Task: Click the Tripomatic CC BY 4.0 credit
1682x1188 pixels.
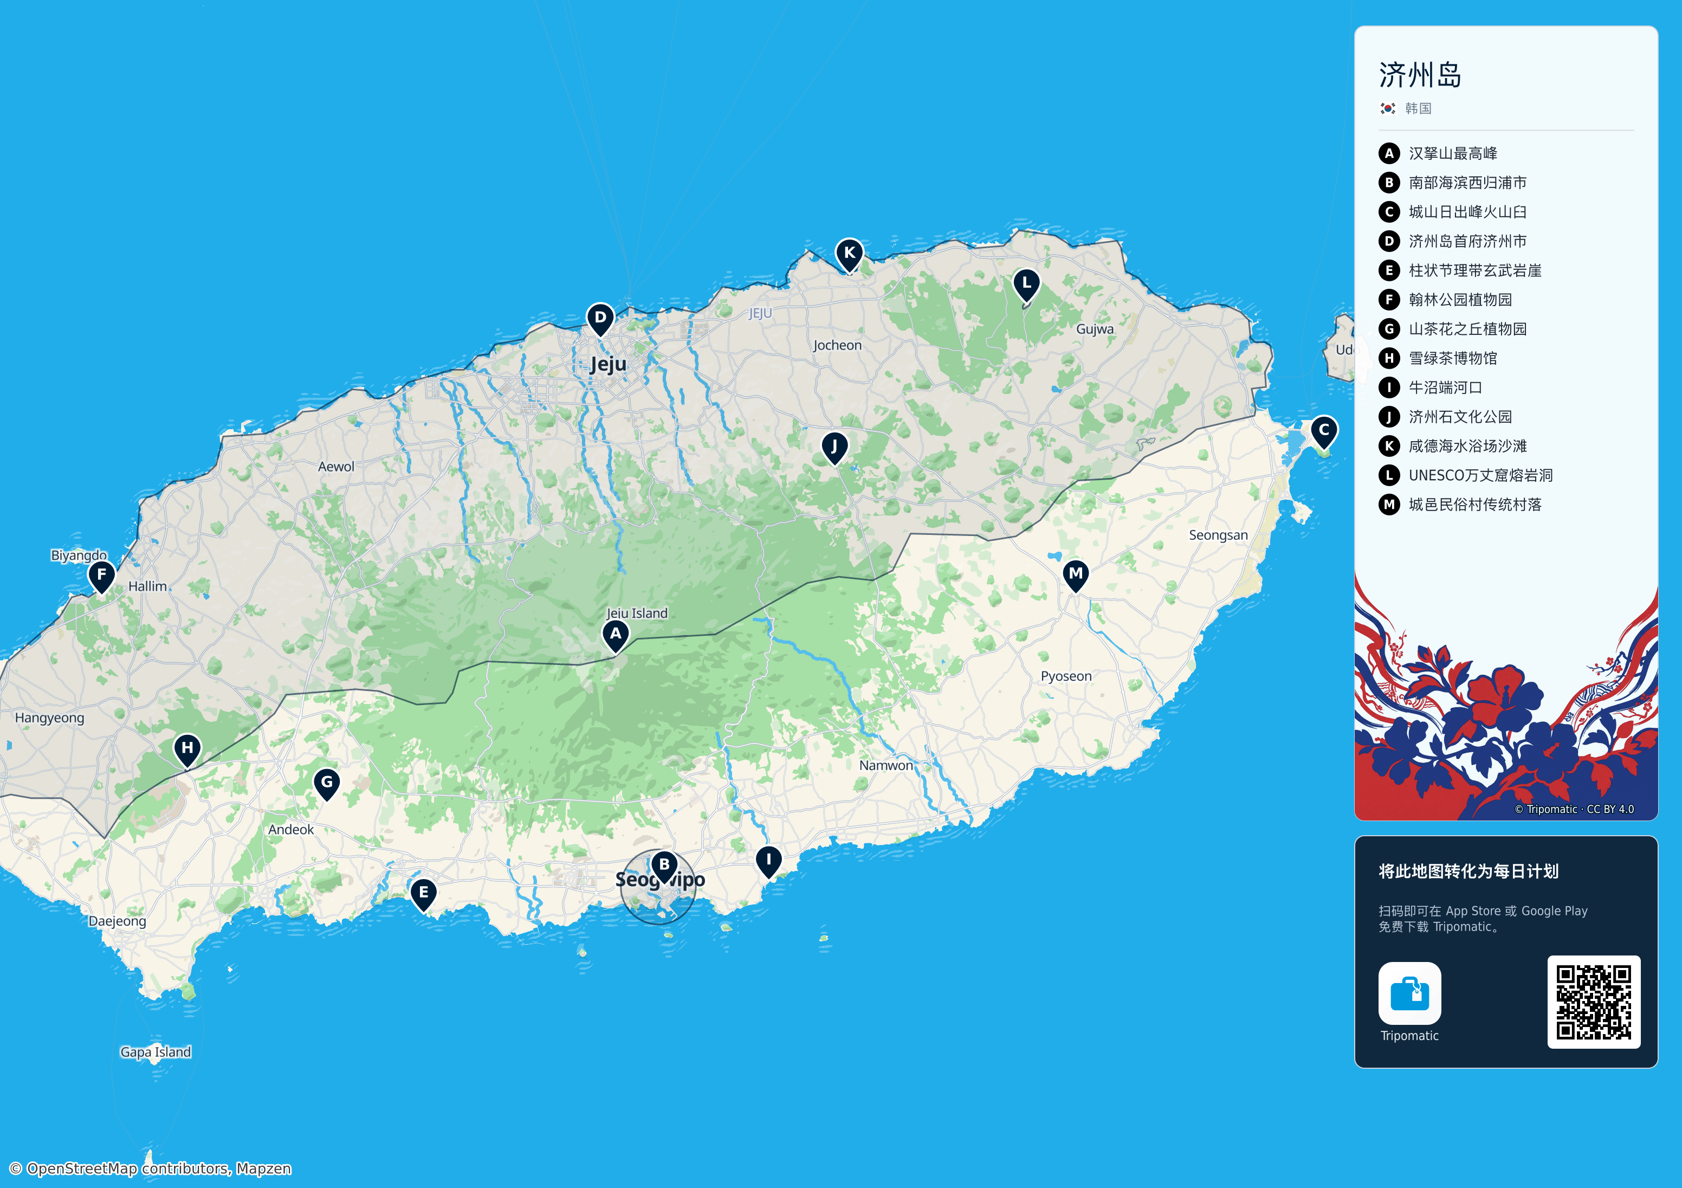Action: click(1574, 809)
